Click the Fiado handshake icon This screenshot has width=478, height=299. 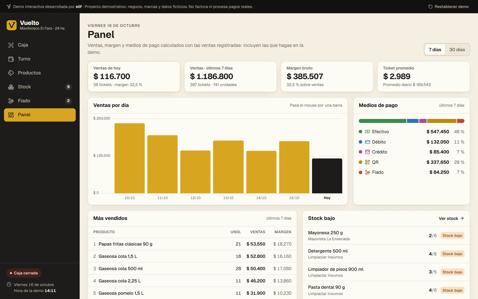pyautogui.click(x=11, y=101)
